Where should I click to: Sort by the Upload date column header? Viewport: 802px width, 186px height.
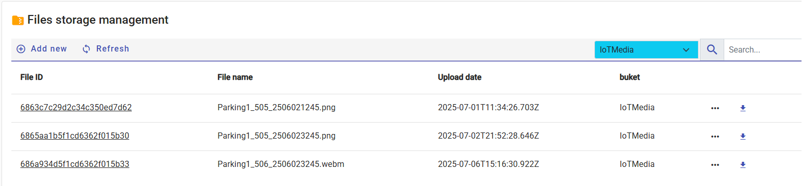click(459, 77)
